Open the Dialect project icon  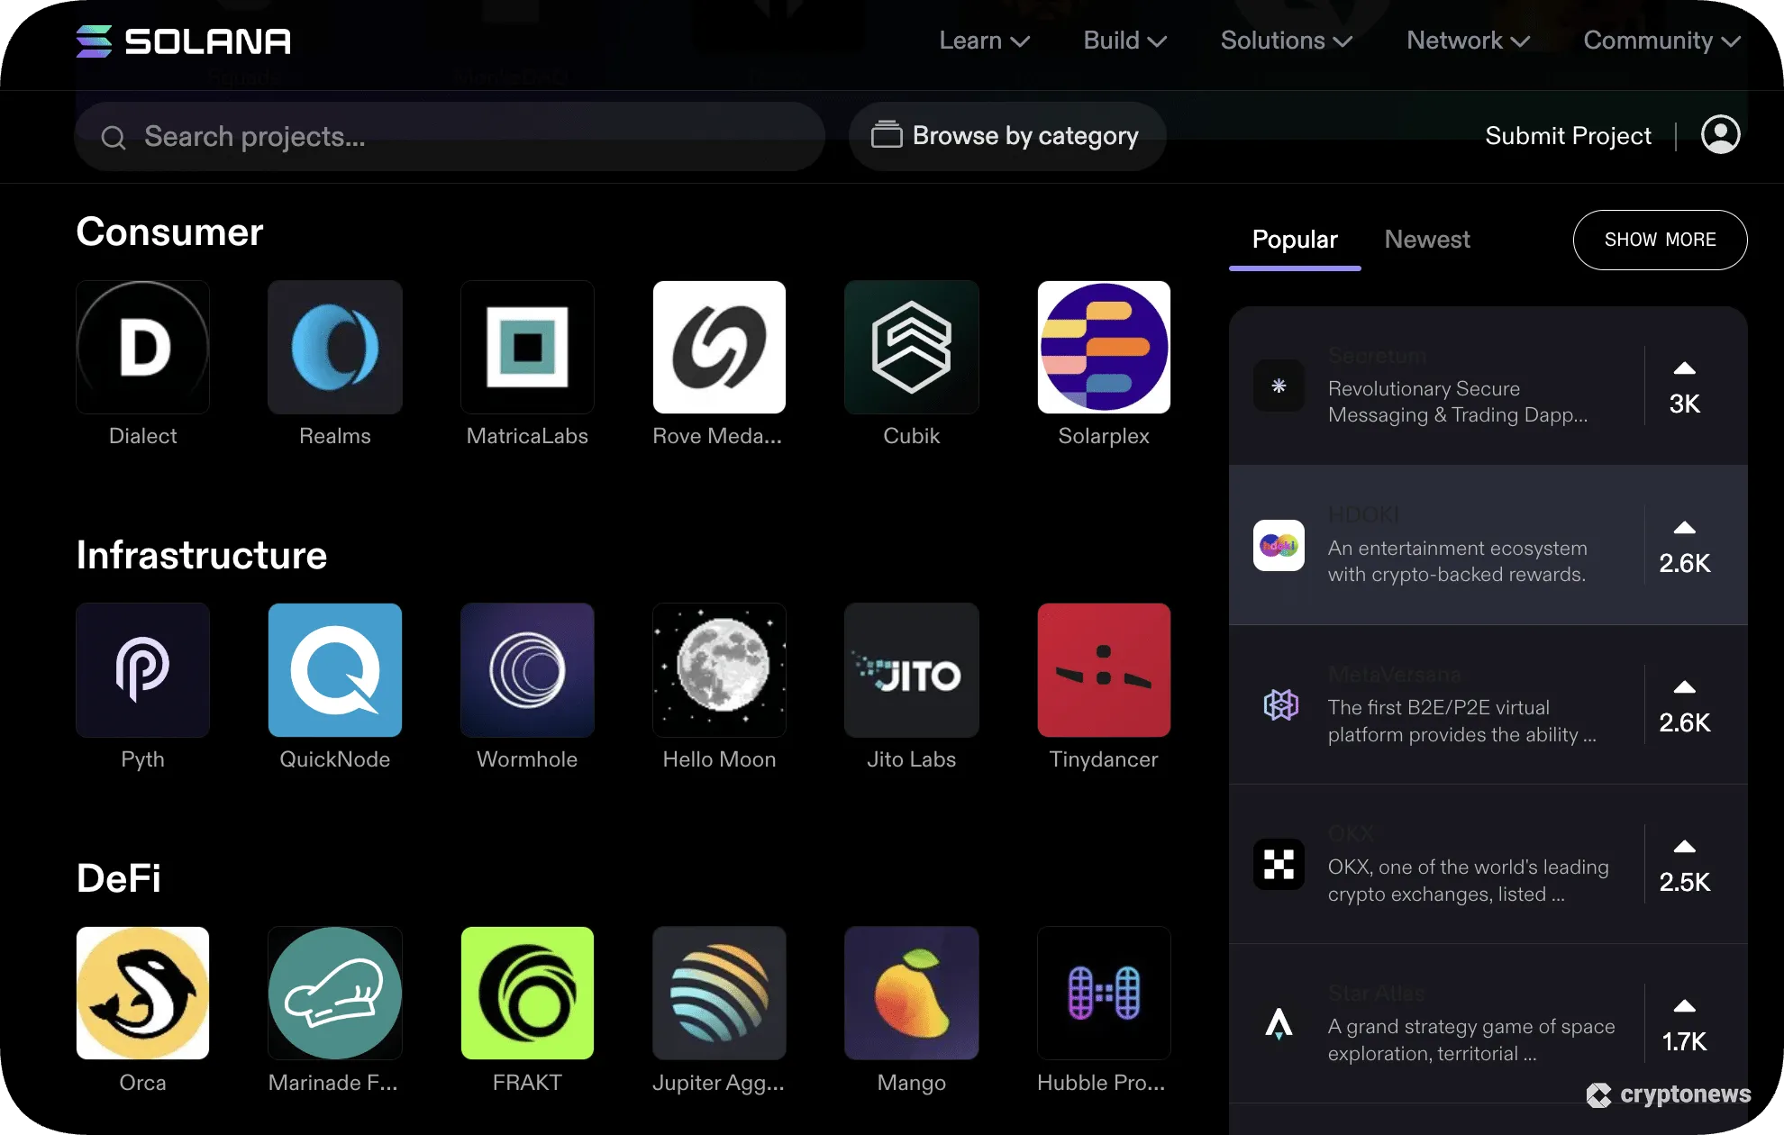(x=142, y=347)
